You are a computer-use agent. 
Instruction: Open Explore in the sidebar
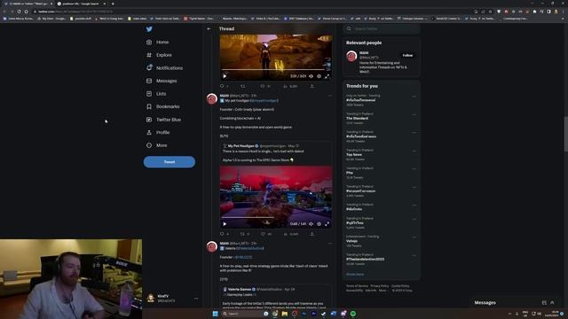coord(159,55)
